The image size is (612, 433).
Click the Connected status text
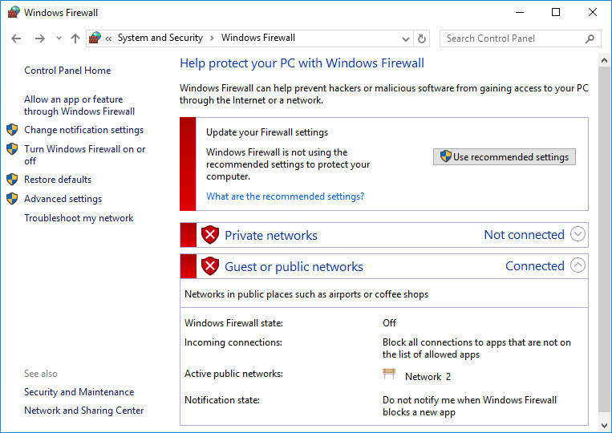535,265
